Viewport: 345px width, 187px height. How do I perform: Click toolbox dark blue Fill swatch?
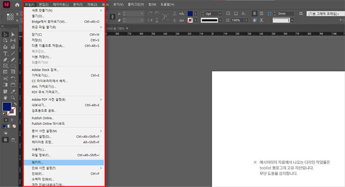click(7, 106)
